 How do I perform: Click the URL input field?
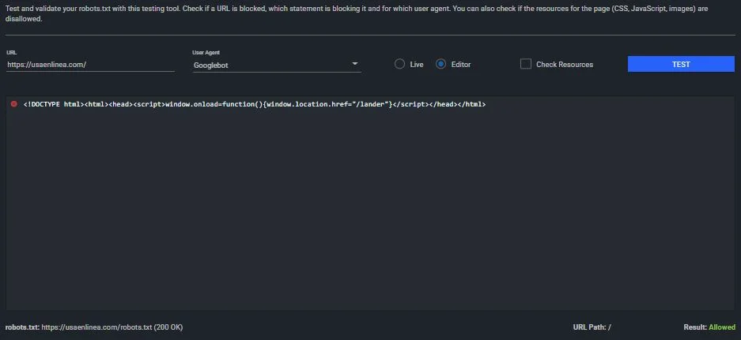click(x=90, y=65)
